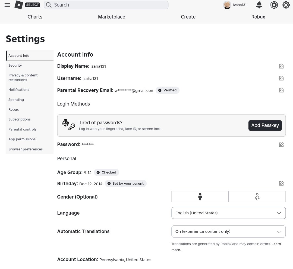Open the Subscriptions settings section
Screen dimensions: 293x269
[30, 119]
